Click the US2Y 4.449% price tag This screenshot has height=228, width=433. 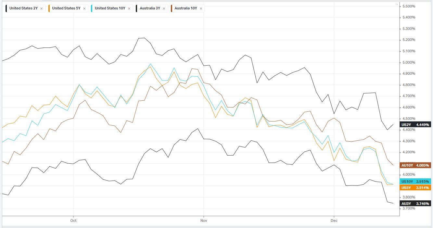(x=415, y=125)
